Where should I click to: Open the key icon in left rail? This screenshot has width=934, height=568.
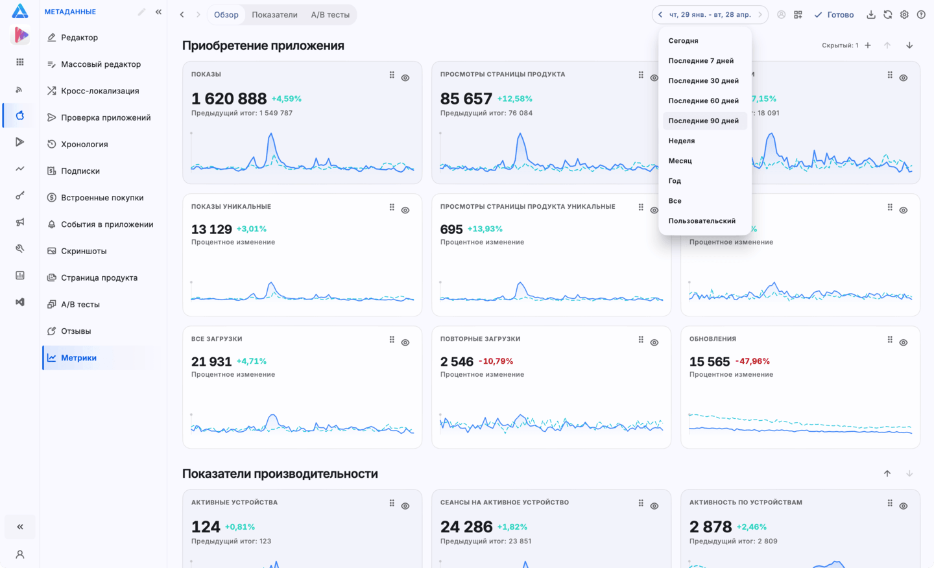tap(20, 195)
